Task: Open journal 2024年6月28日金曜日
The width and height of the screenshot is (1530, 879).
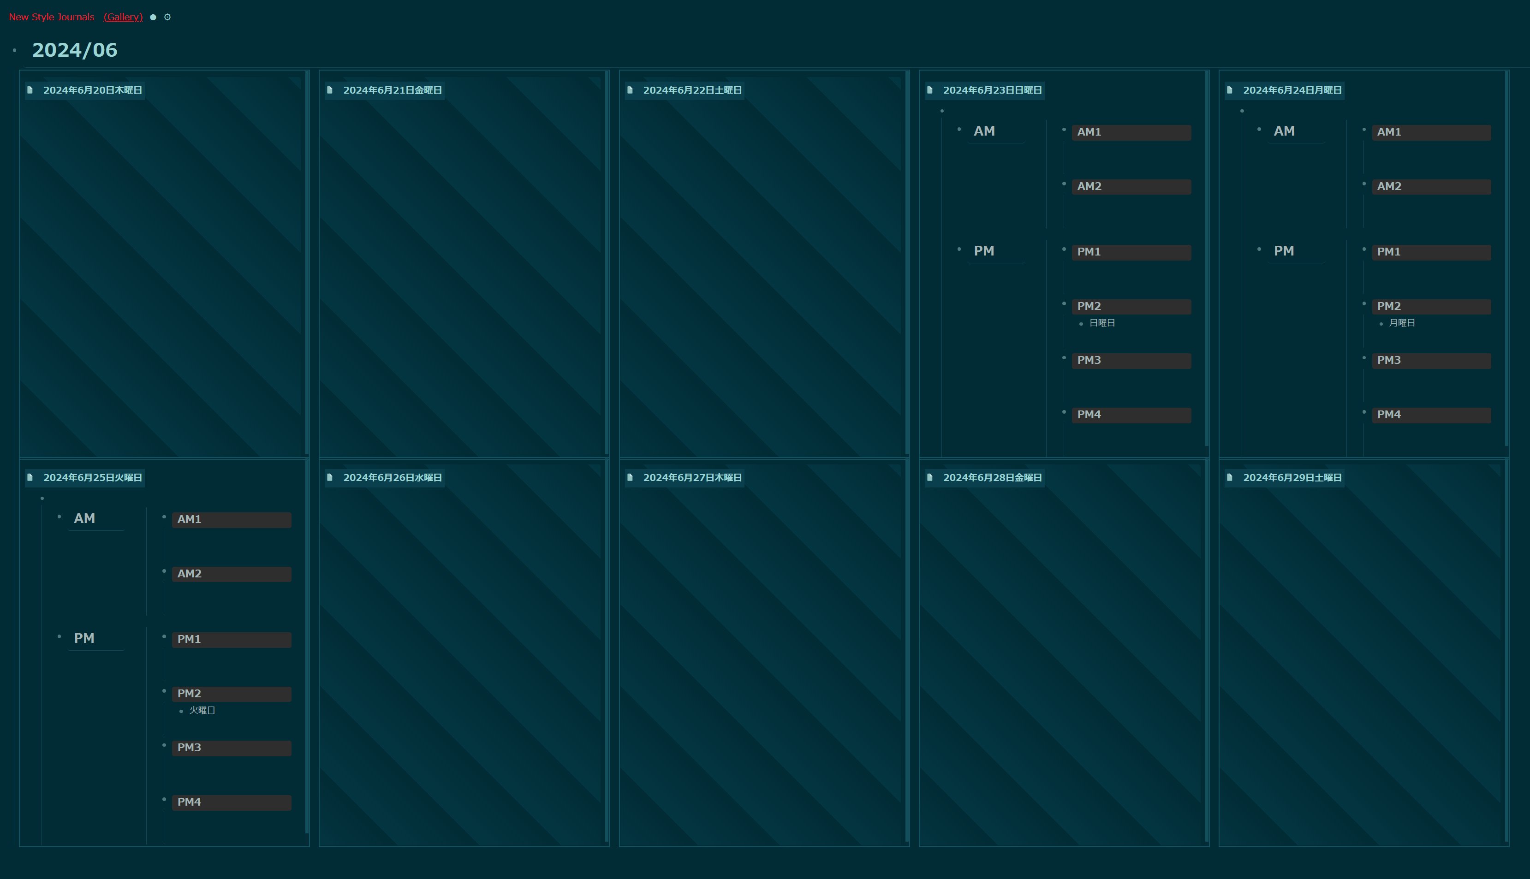Action: [x=993, y=477]
